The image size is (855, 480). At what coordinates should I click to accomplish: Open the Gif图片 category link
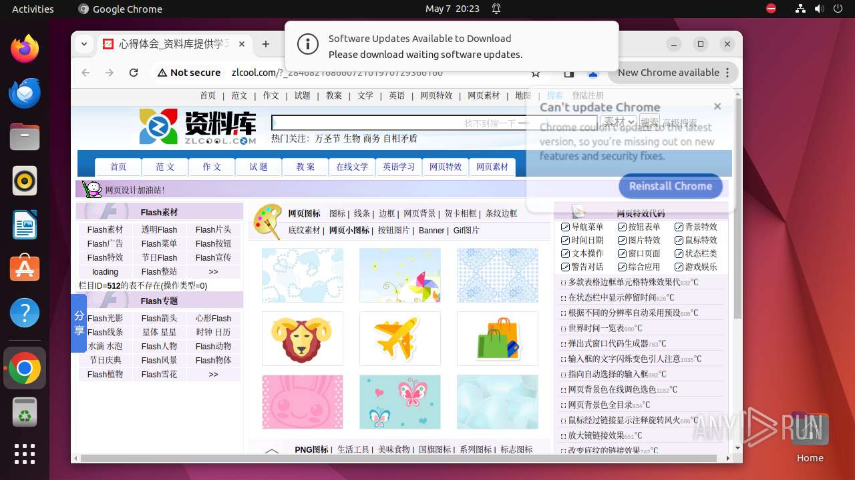pos(466,231)
